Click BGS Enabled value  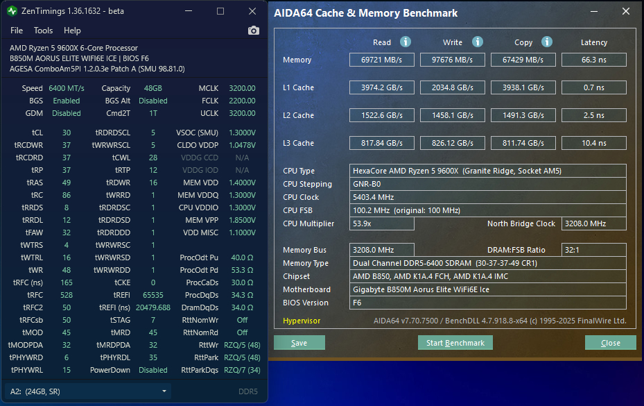point(67,101)
